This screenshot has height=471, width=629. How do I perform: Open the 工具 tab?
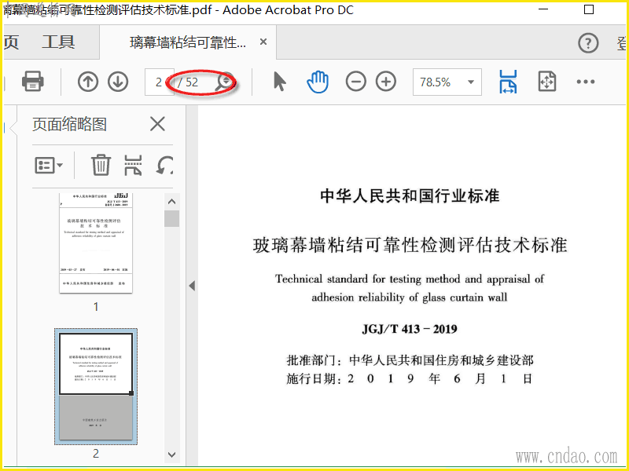pyautogui.click(x=58, y=42)
